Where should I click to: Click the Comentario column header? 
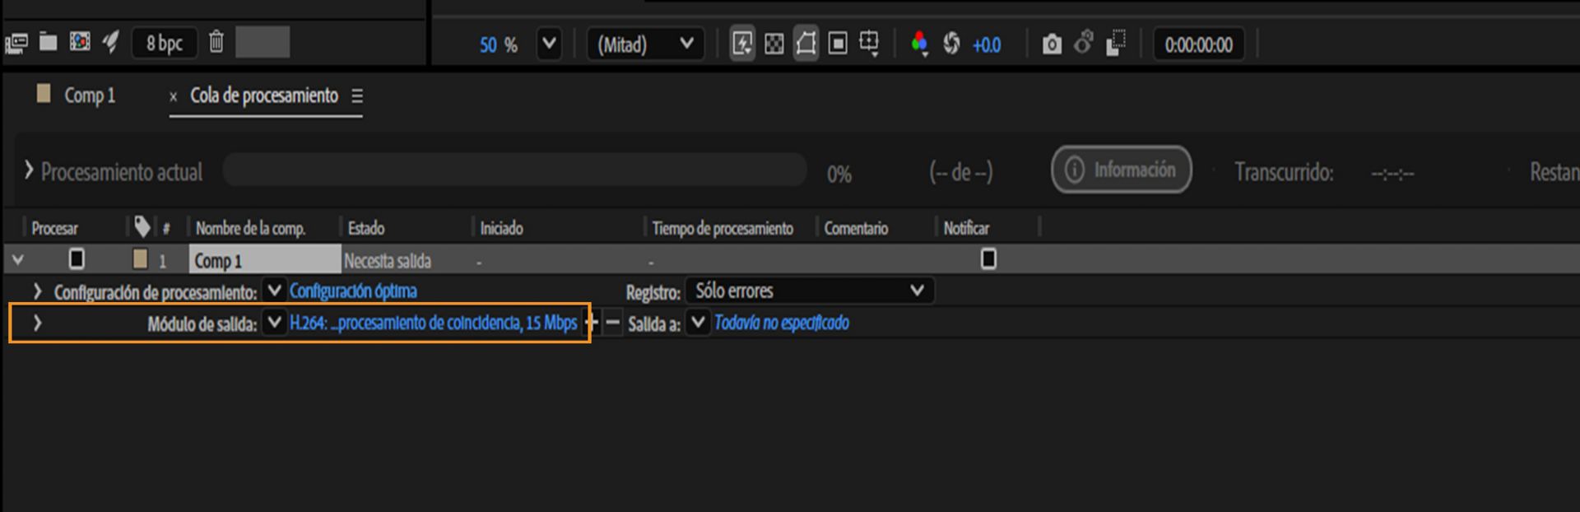coord(856,229)
